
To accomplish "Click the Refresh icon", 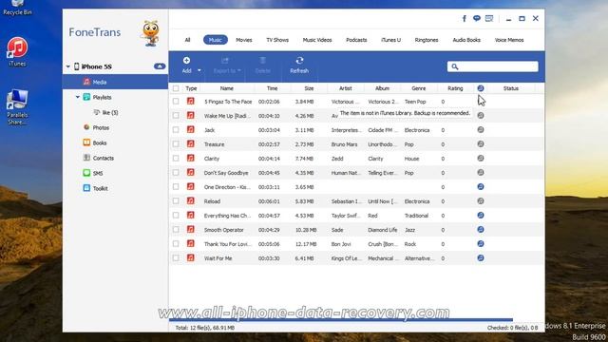I will (299, 61).
